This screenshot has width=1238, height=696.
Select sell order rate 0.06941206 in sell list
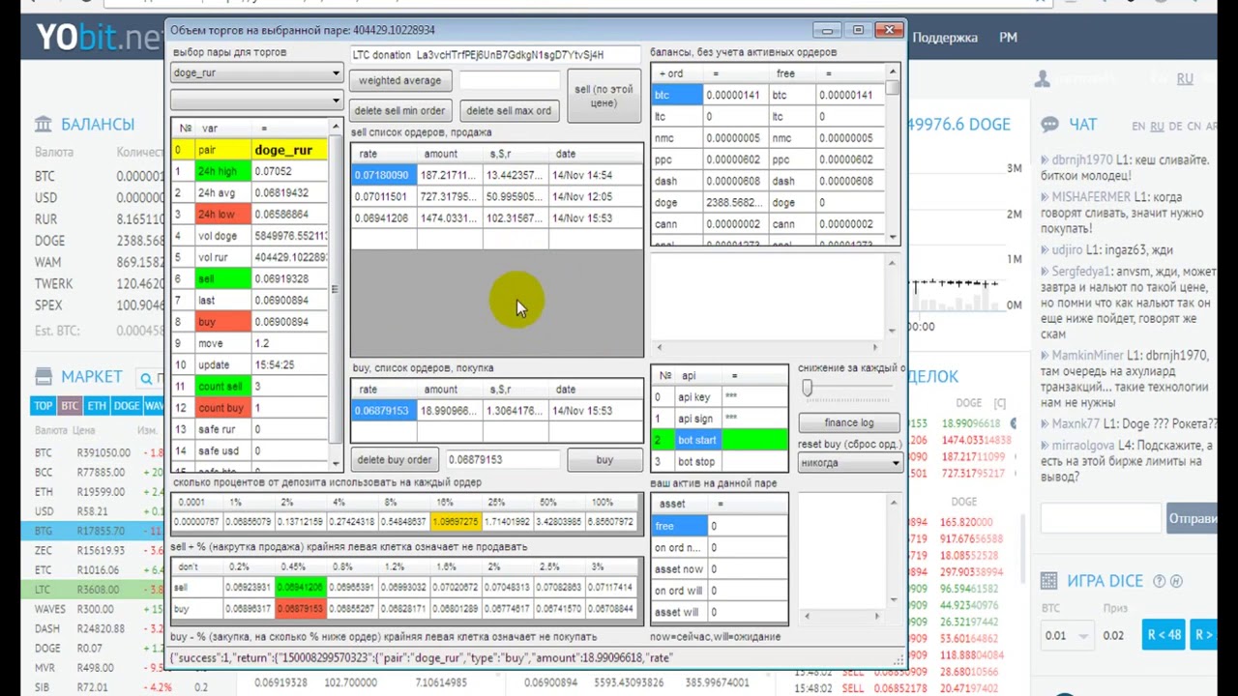pyautogui.click(x=383, y=217)
